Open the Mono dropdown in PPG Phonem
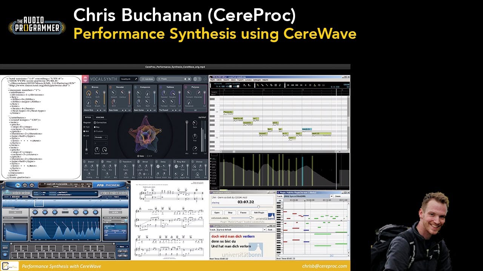Screen dimensions: 483x271 click(122, 247)
